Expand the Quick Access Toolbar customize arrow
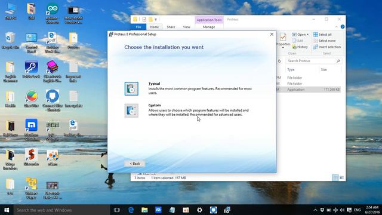382x215 pixels. pyautogui.click(x=156, y=20)
